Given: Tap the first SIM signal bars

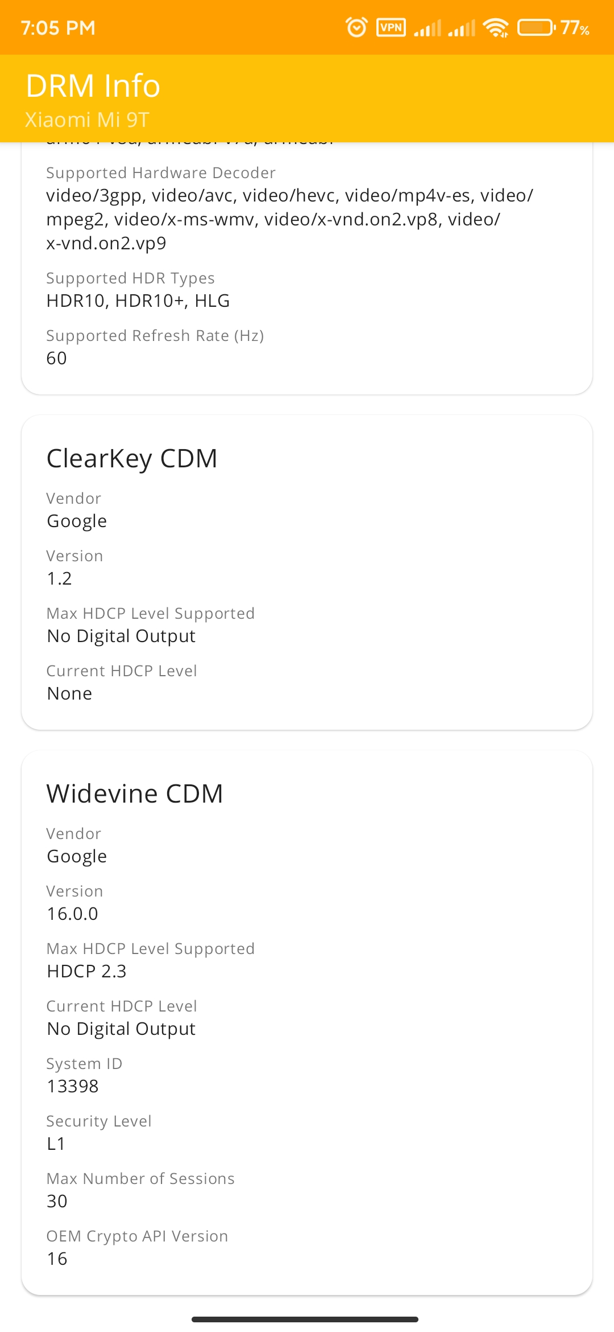Looking at the screenshot, I should click(x=428, y=28).
